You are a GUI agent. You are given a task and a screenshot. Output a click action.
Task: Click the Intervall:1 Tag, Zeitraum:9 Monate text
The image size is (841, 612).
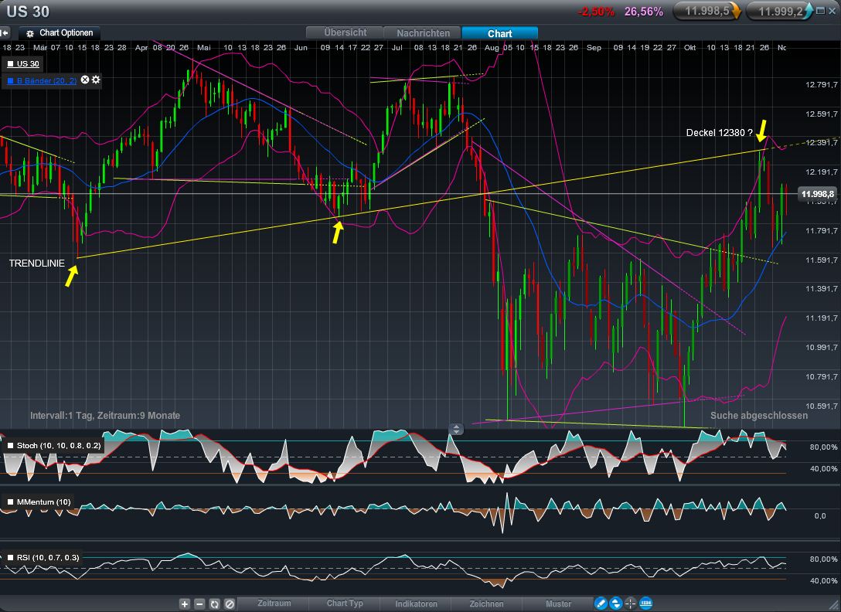click(x=105, y=415)
